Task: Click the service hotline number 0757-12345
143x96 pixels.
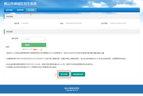Action: (124, 4)
